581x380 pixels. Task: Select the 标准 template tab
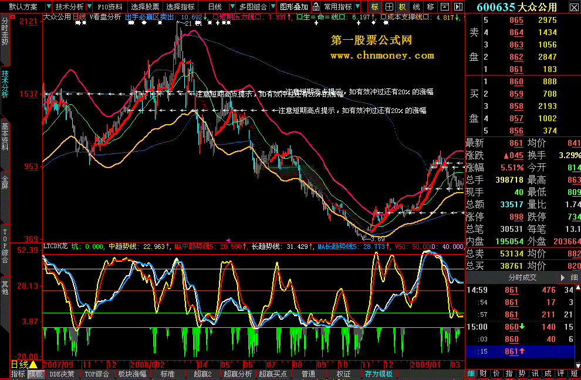click(167, 375)
